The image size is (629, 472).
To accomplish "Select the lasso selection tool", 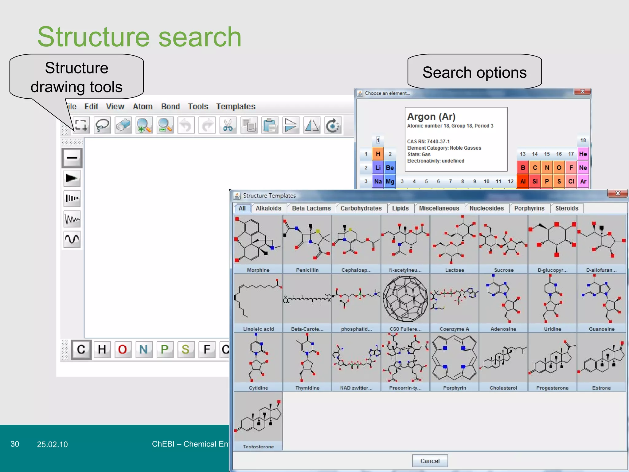I will [102, 125].
